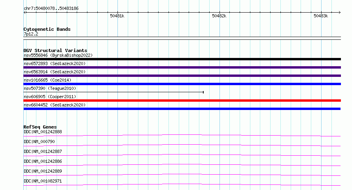Click the purple nsv6572893 variant bar

point(182,67)
